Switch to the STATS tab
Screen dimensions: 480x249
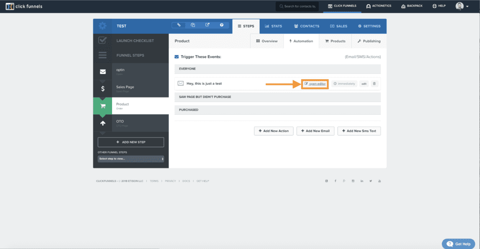click(273, 26)
